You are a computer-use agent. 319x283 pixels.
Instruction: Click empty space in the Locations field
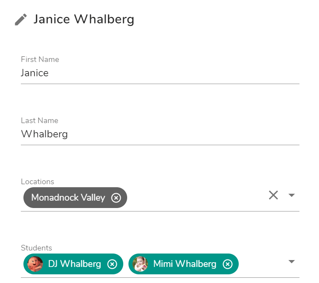click(x=195, y=198)
